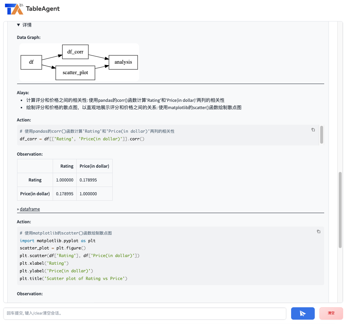Click the Rating header in the Observation table
This screenshot has height=324, width=346.
pos(66,166)
